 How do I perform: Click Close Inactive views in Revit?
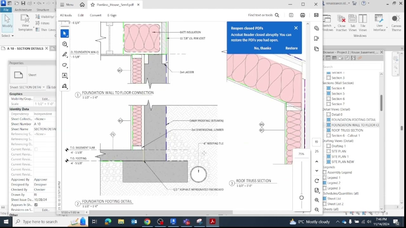coord(341,23)
